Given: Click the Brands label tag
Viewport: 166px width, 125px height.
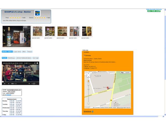Looking at the screenshot, I should point(4,58).
